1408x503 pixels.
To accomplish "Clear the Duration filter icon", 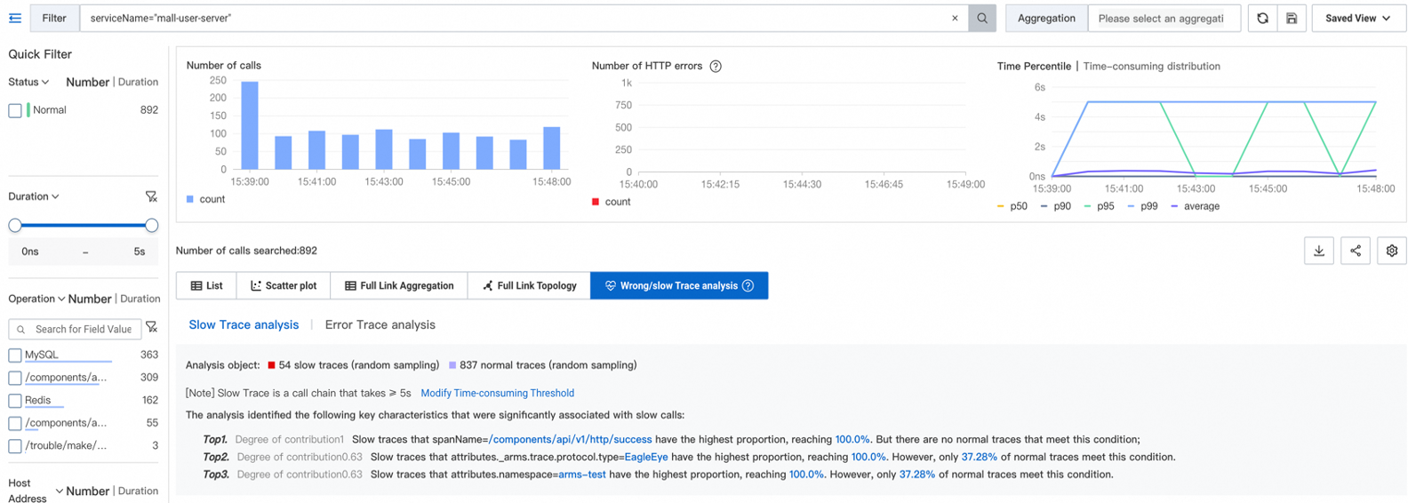I will click(151, 196).
